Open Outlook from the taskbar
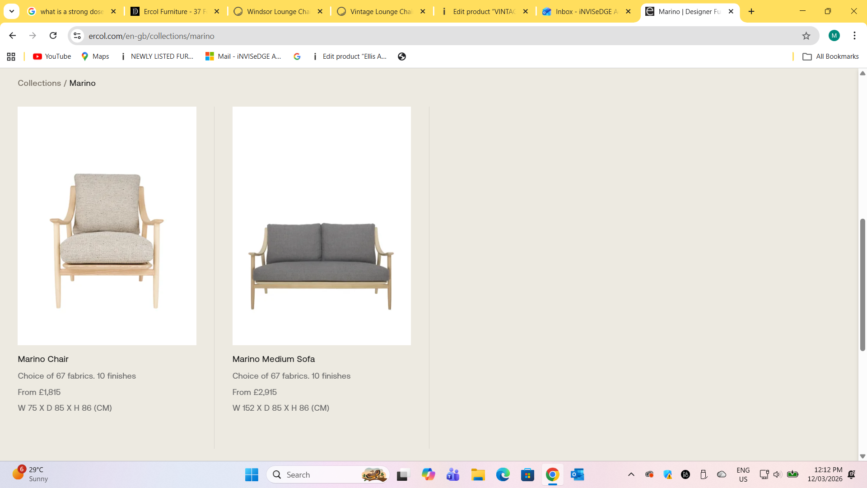This screenshot has width=867, height=488. coord(577,475)
